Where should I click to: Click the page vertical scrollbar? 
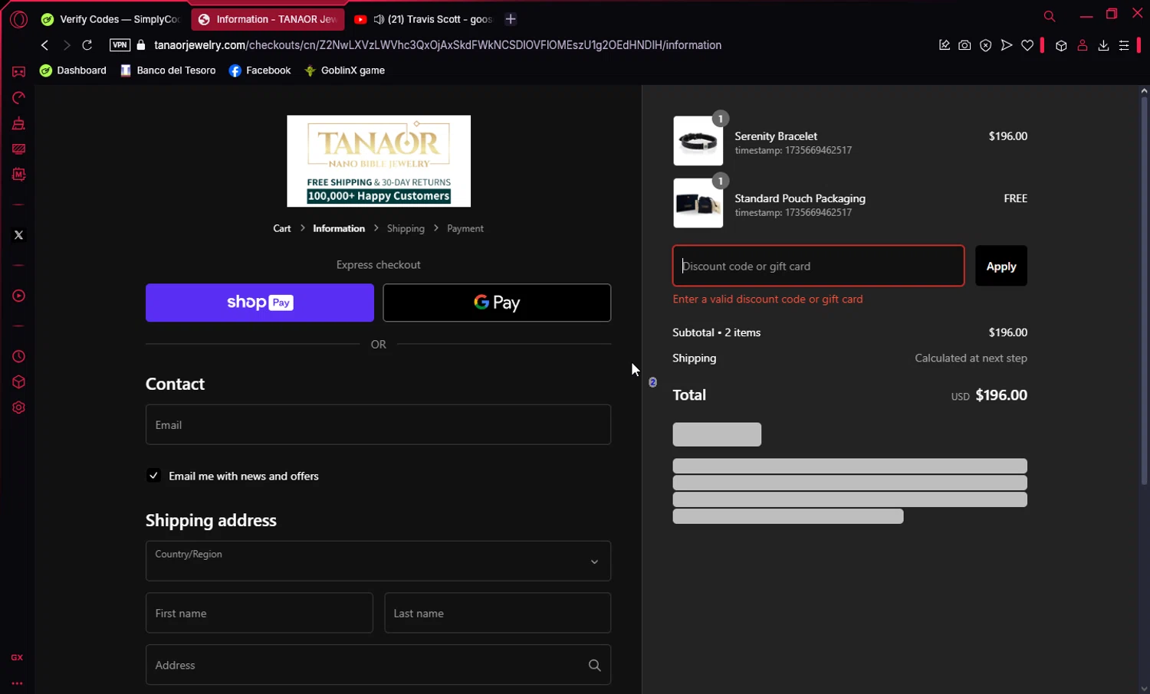coord(1144,291)
